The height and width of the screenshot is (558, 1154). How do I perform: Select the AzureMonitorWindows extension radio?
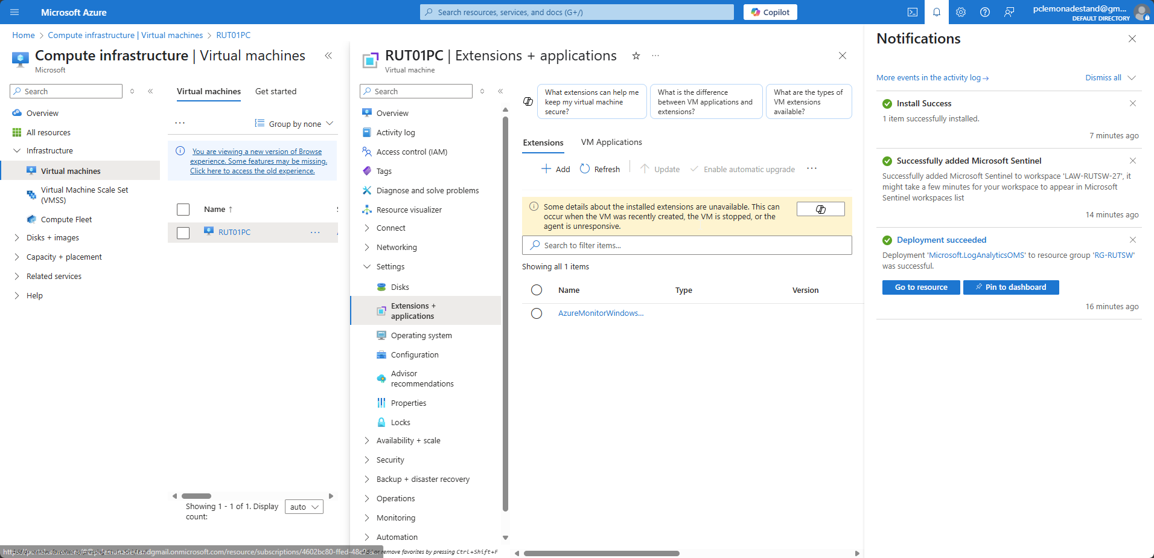click(537, 313)
